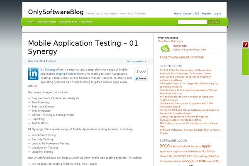This screenshot has height=166, width=249.
Task: Click the China tag
Action: click(163, 156)
